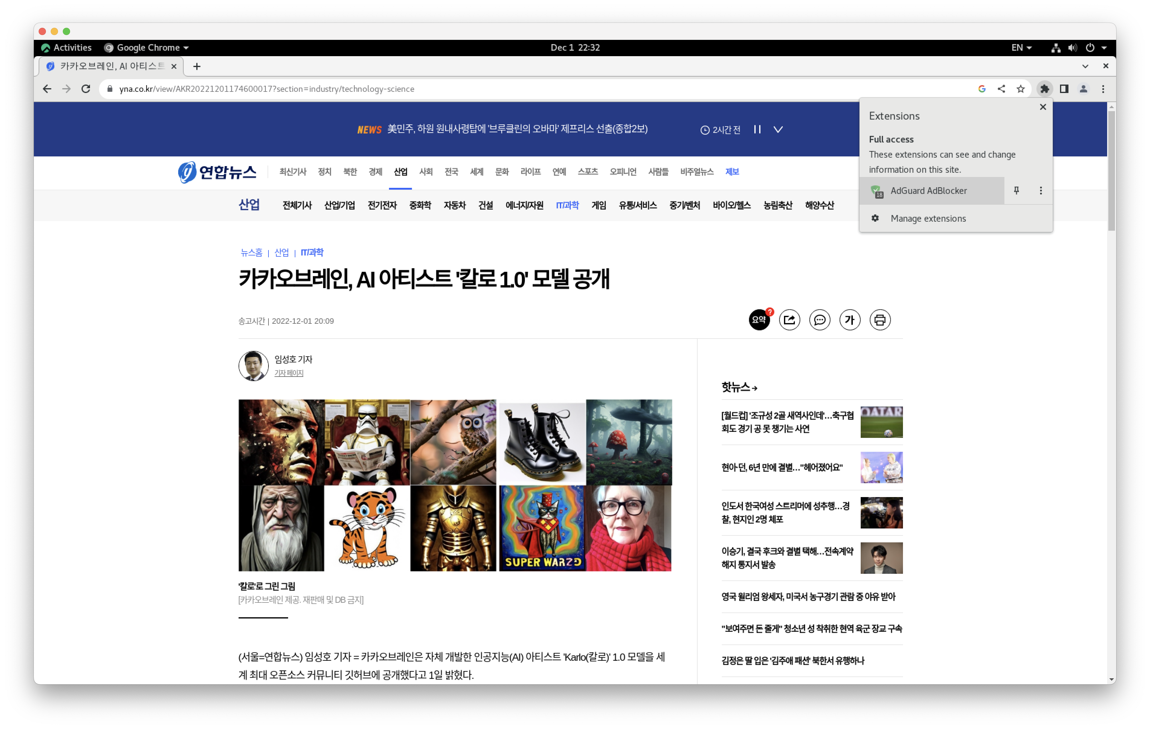The image size is (1150, 729).
Task: Open the 이승기 후크 결별 article thumbnail
Action: click(x=881, y=558)
